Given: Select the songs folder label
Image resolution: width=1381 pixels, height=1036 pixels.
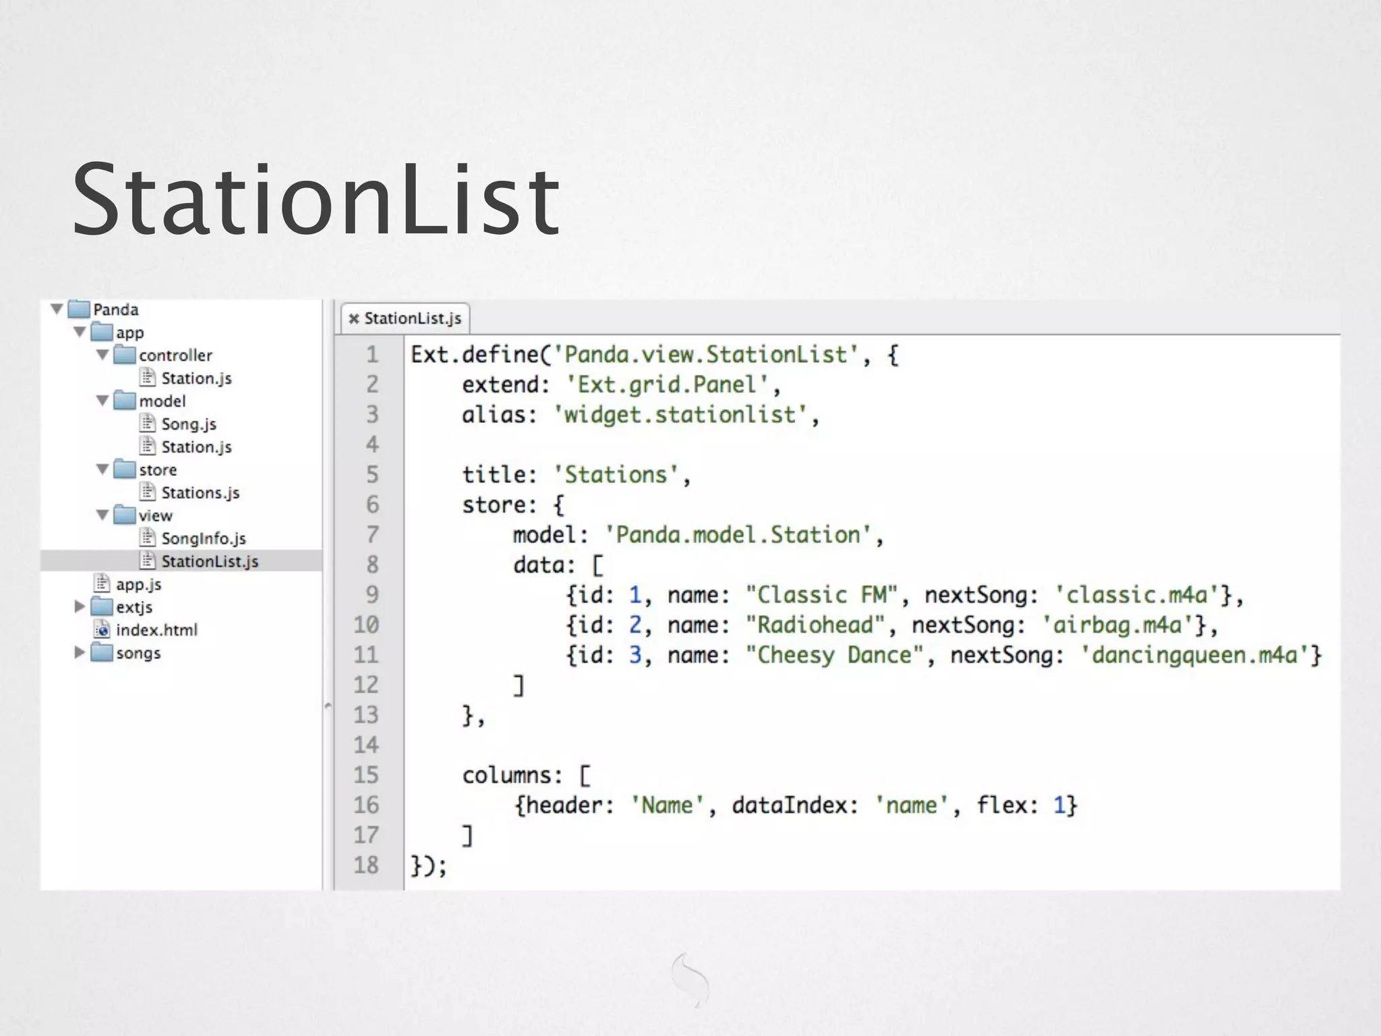Looking at the screenshot, I should point(138,654).
